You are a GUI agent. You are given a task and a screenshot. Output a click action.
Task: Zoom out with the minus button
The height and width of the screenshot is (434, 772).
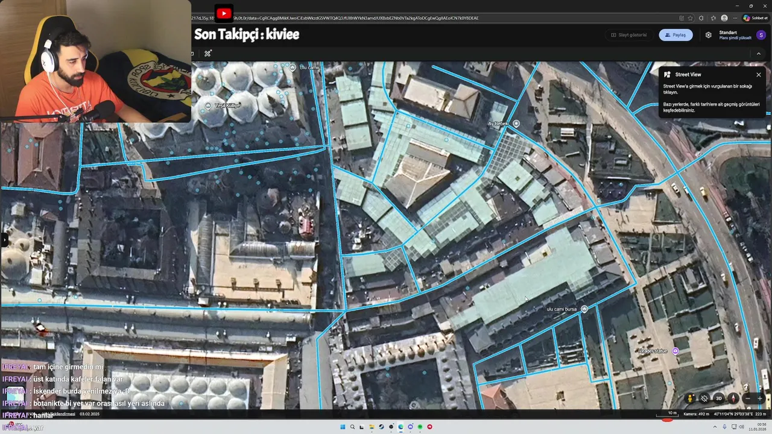point(748,398)
